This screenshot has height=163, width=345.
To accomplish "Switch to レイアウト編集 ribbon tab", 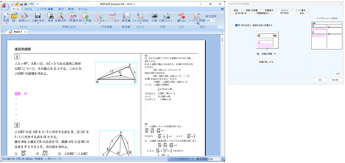I will [45, 9].
